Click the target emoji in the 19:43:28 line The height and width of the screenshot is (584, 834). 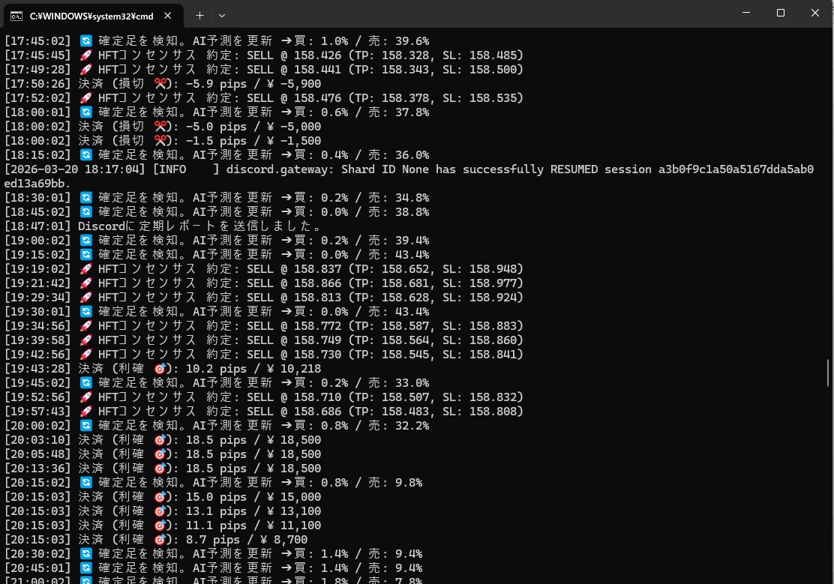coord(160,369)
